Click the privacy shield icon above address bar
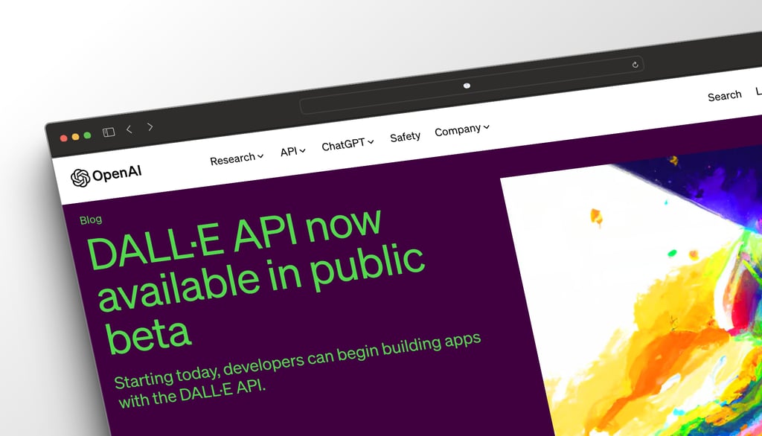The width and height of the screenshot is (762, 436). click(467, 86)
